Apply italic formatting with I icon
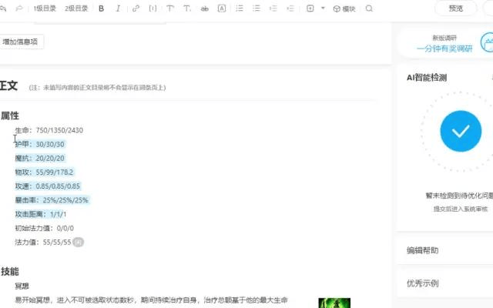Screen dimensions: 493x308 click(x=118, y=8)
